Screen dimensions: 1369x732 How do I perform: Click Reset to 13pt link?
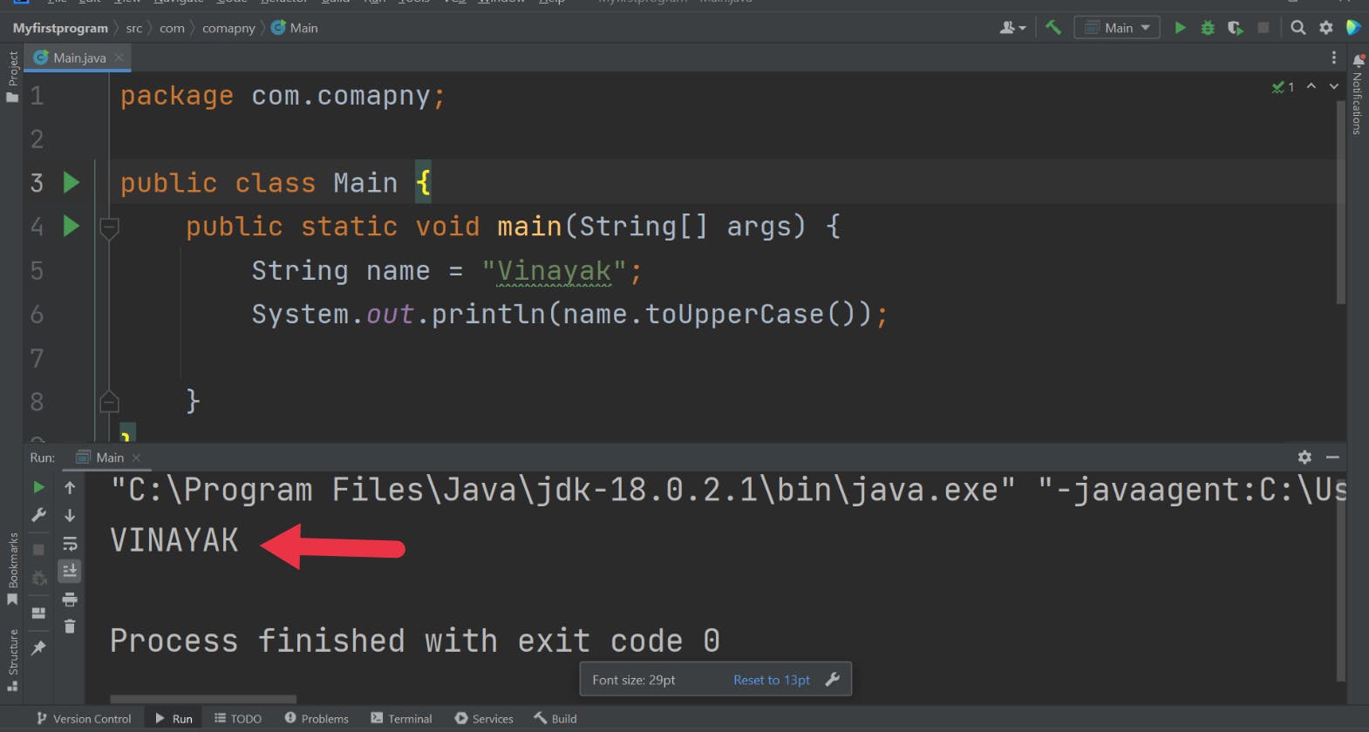771,680
